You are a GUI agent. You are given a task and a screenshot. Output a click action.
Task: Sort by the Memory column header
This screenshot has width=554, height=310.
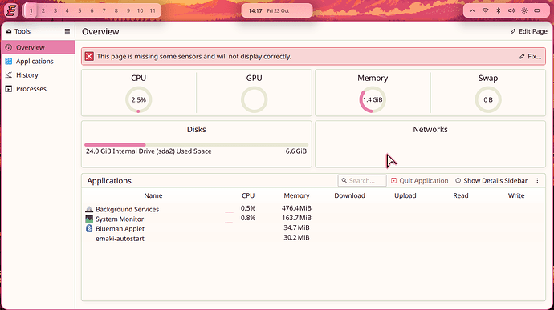(x=296, y=195)
